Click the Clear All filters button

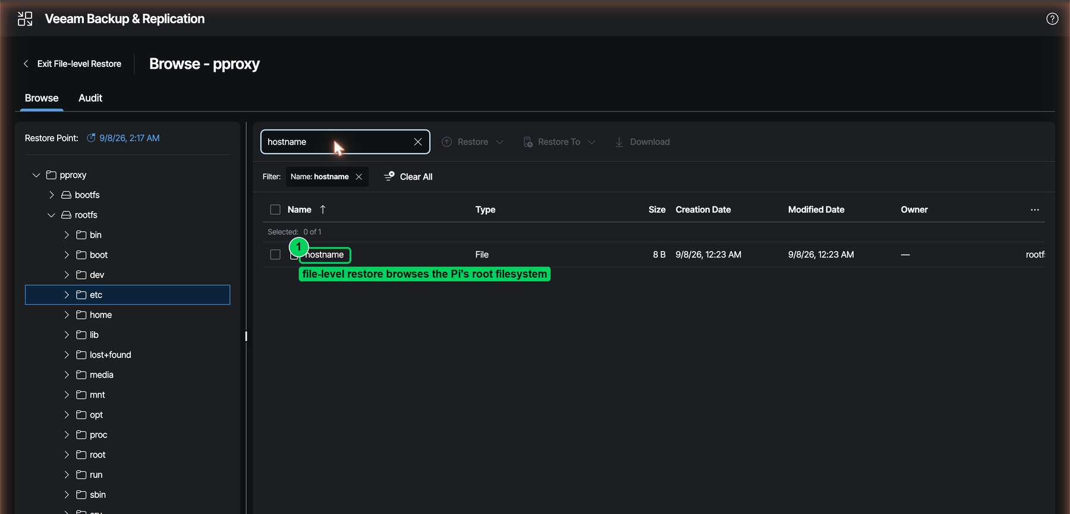click(x=408, y=177)
